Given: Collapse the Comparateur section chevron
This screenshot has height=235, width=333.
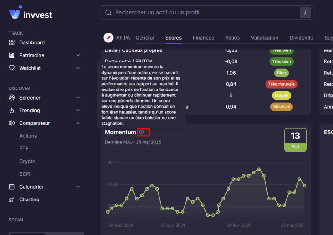Looking at the screenshot, I should (x=78, y=123).
